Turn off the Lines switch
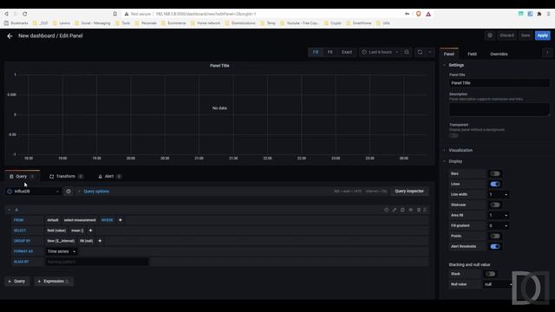Screen dimensions: 555x312 (x=495, y=184)
